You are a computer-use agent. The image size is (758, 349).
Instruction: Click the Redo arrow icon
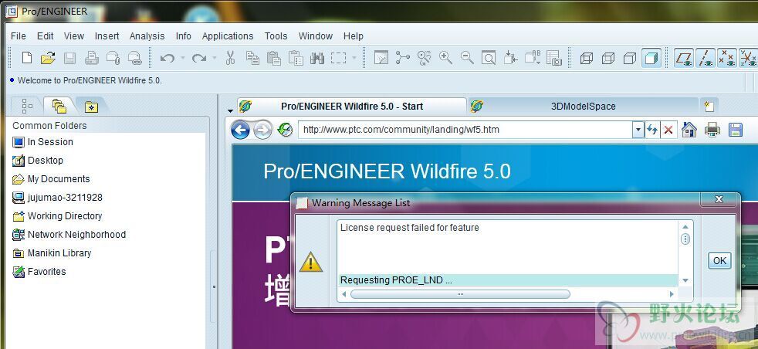point(198,59)
